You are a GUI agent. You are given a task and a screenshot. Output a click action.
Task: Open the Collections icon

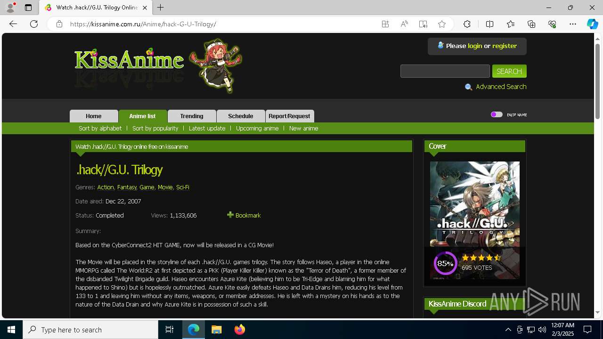[x=531, y=24]
